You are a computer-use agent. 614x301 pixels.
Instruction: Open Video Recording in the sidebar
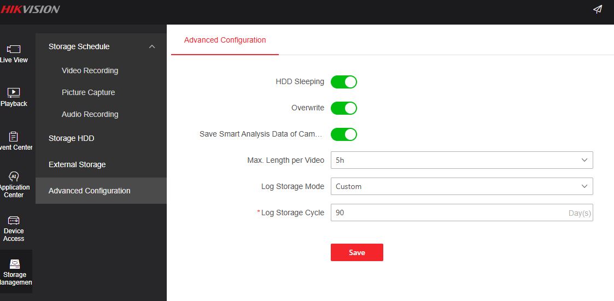point(90,70)
